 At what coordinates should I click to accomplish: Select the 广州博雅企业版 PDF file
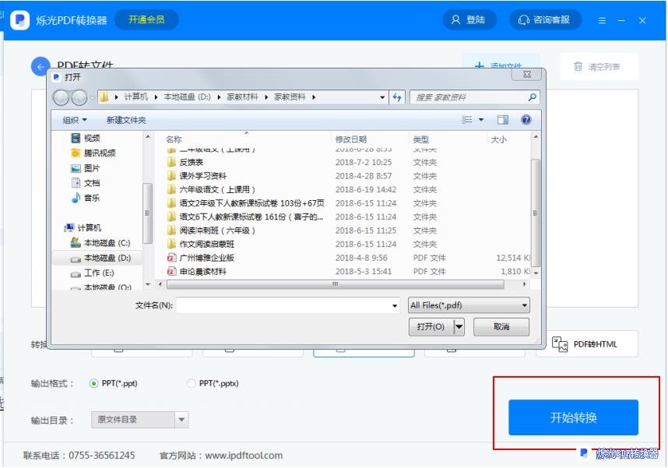201,258
